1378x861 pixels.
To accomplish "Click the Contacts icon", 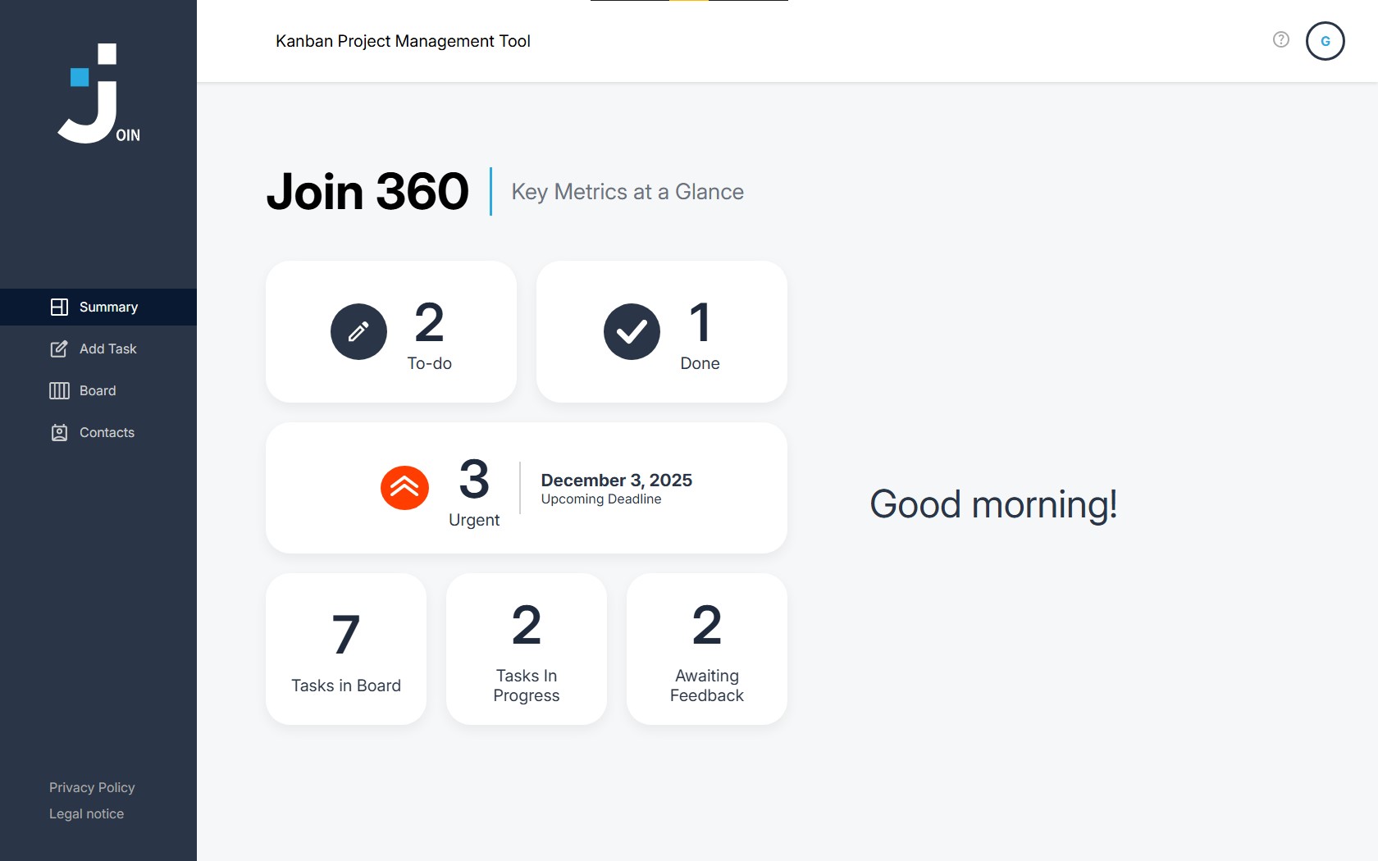I will coord(58,432).
